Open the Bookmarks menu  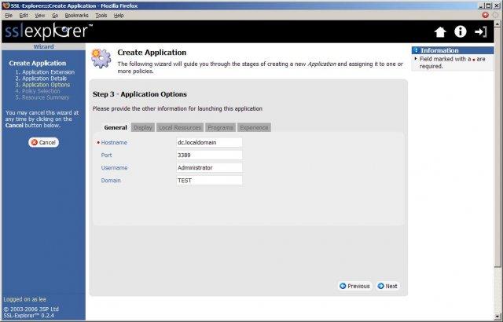pos(76,15)
